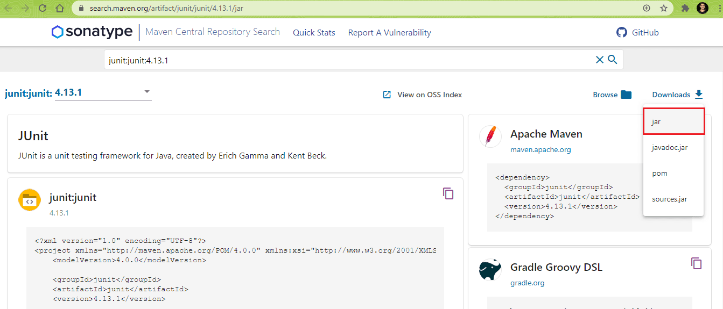Screen dimensions: 723x309
Task: Select jar from the Downloads menu
Action: [673, 121]
